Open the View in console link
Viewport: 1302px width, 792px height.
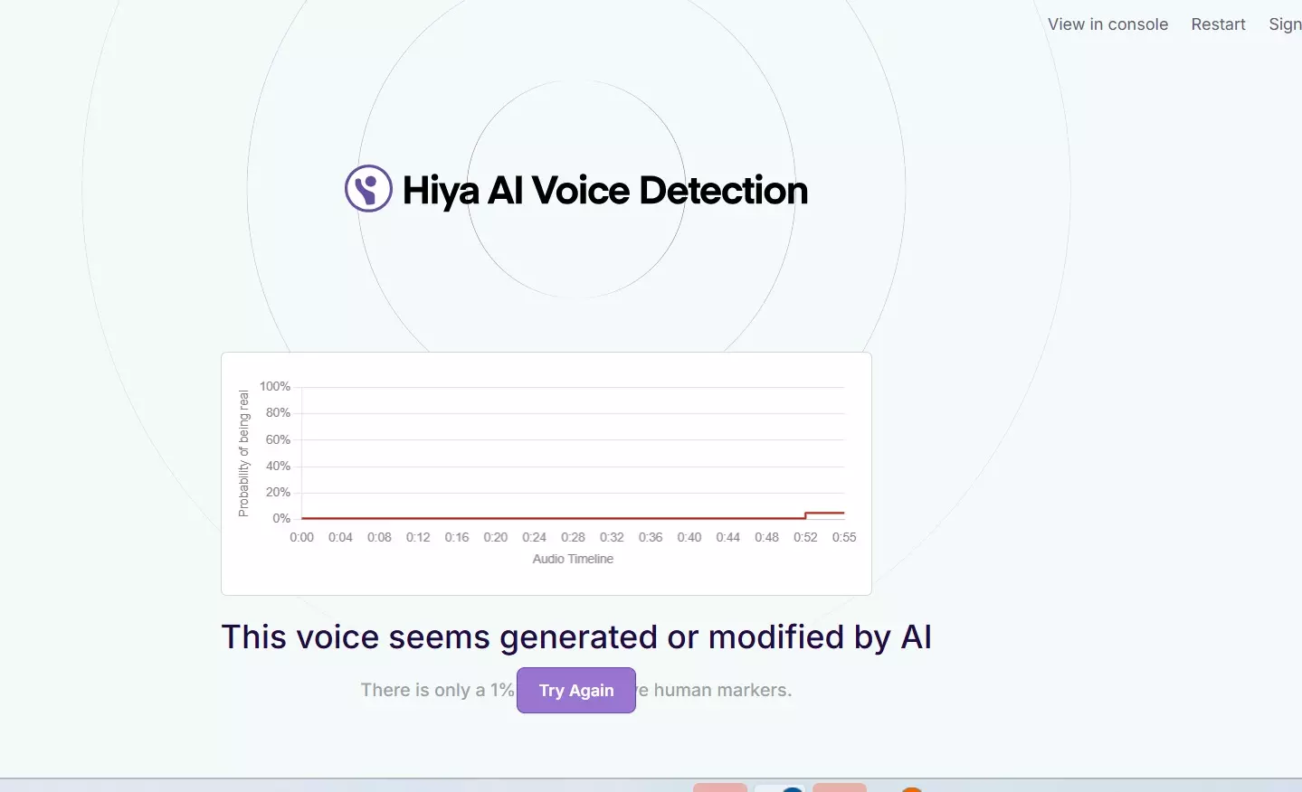tap(1107, 24)
